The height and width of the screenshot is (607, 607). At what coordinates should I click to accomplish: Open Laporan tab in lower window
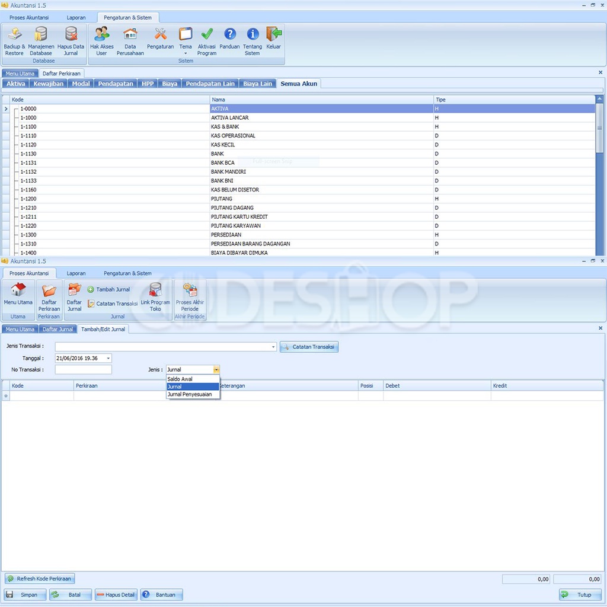[76, 273]
